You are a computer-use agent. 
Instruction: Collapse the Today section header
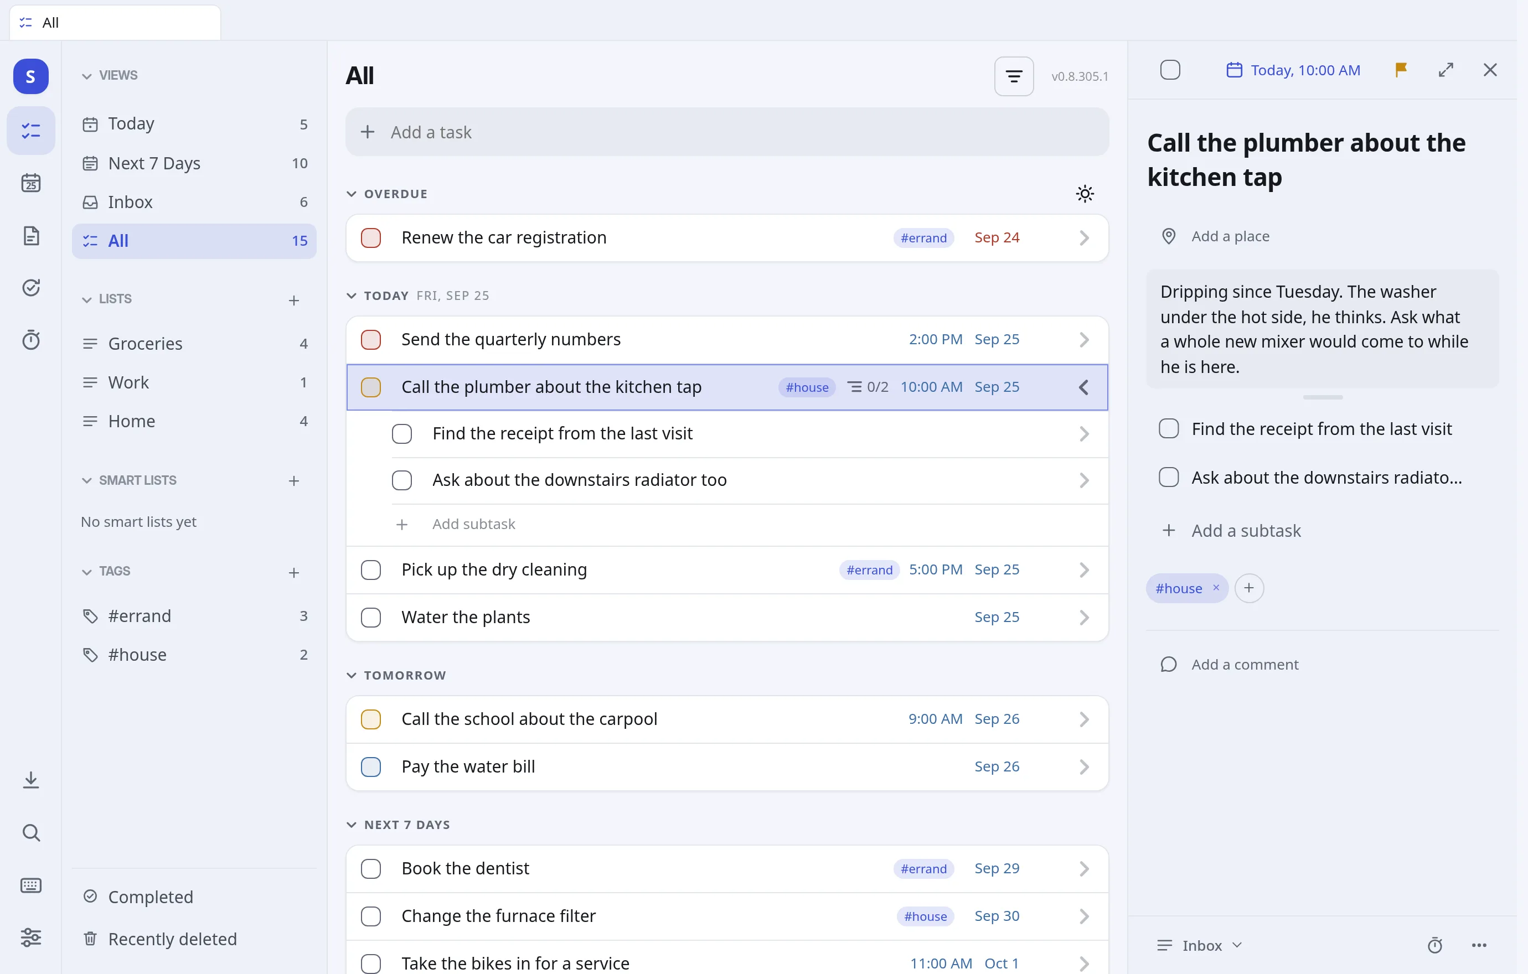[x=351, y=296]
